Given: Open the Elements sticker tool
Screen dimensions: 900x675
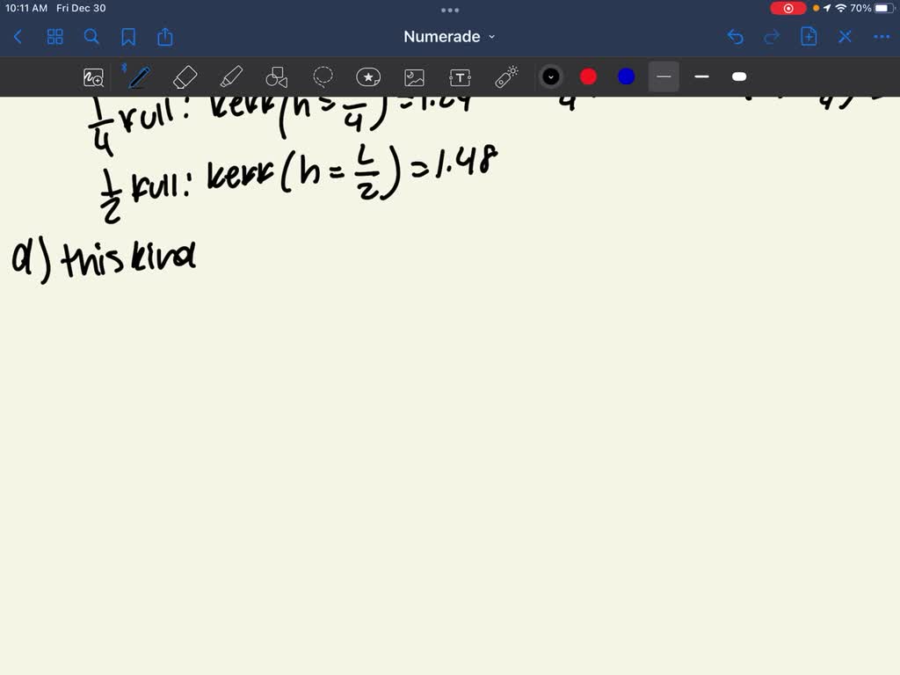Looking at the screenshot, I should [368, 77].
